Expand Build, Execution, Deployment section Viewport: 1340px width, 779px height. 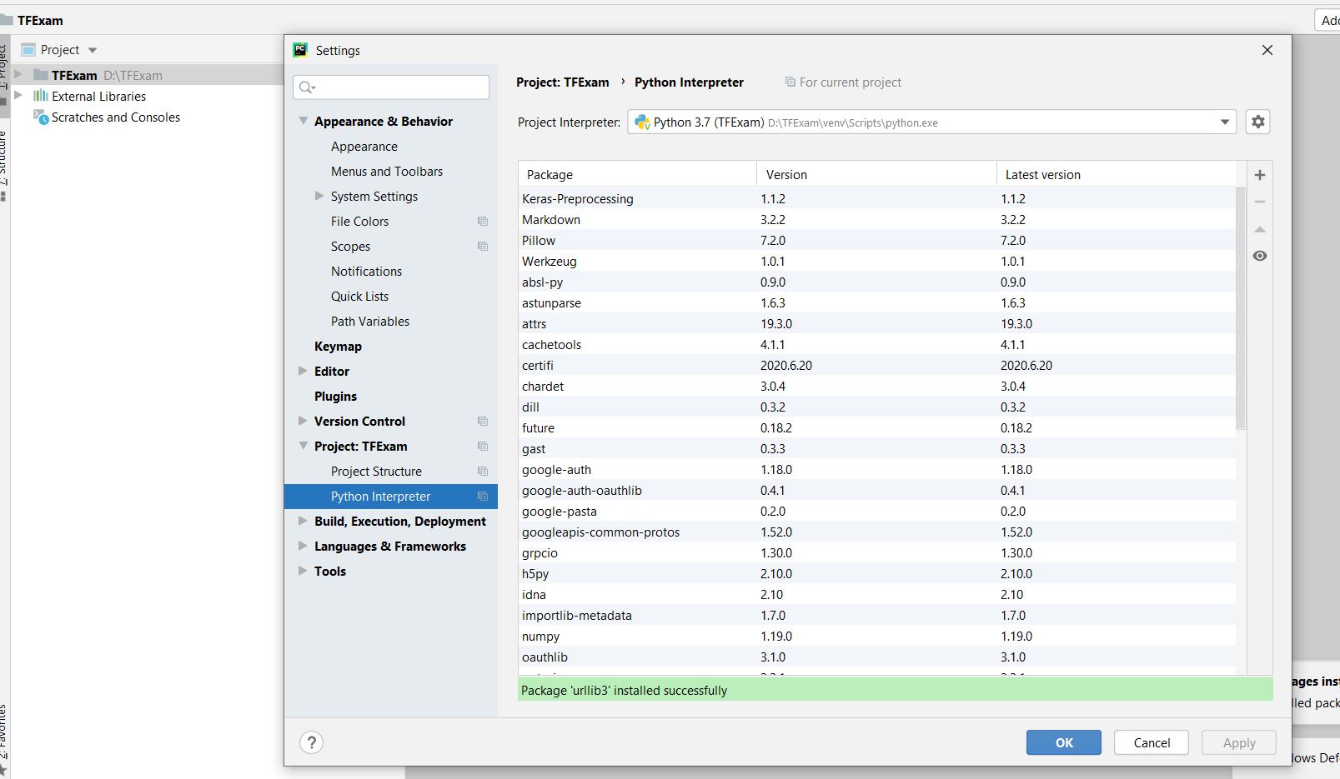click(x=304, y=521)
